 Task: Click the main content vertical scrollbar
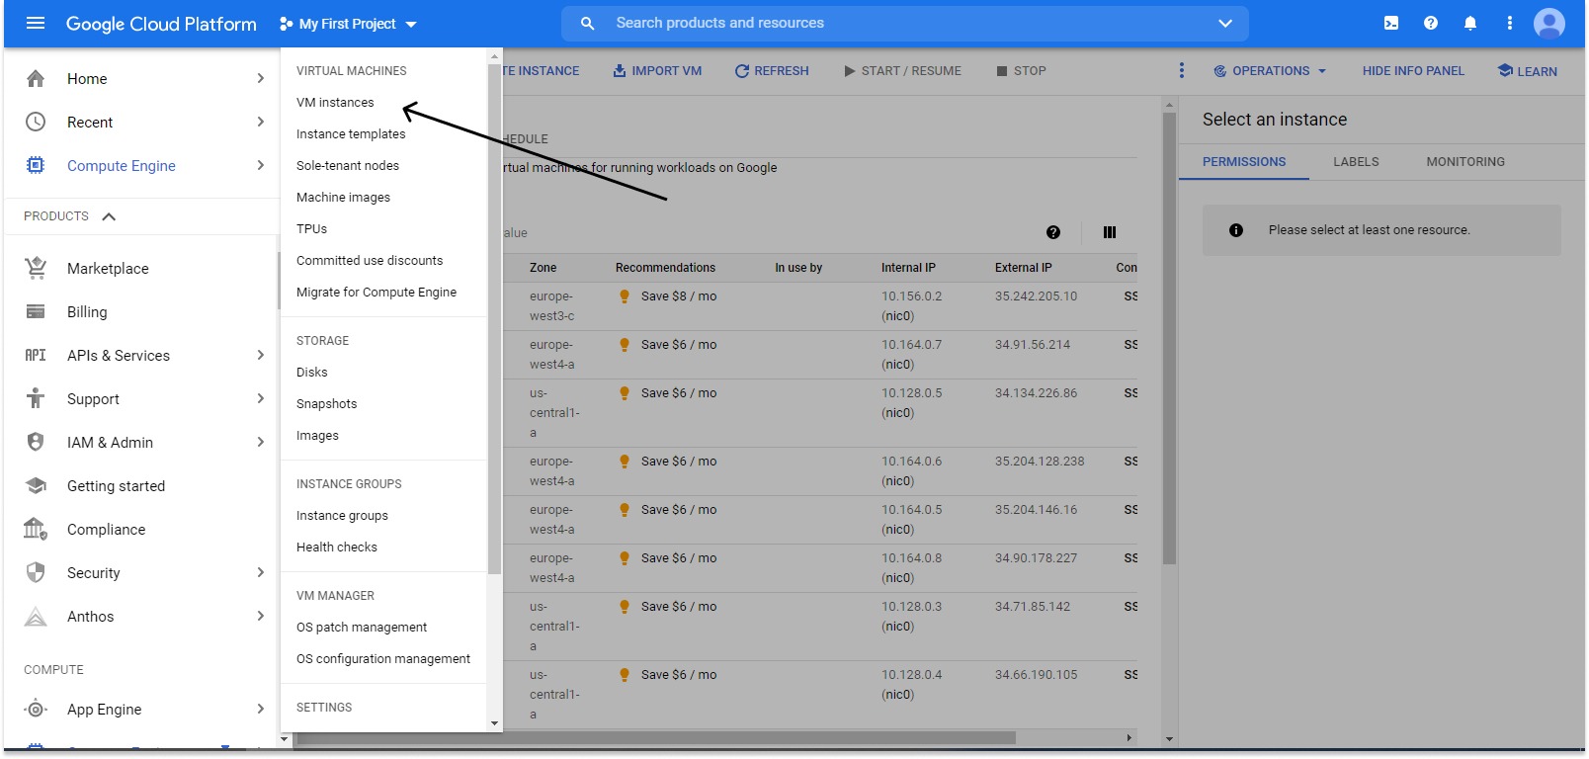(1170, 338)
